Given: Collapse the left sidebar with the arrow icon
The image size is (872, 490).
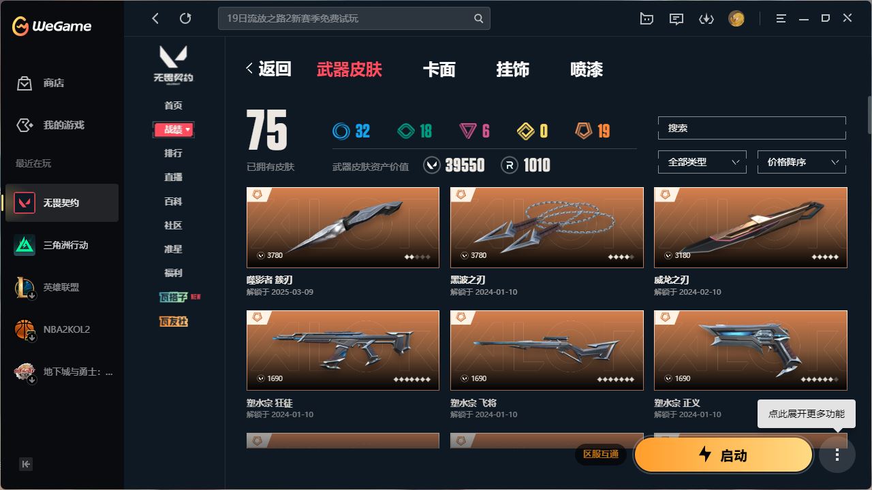Looking at the screenshot, I should pos(26,464).
